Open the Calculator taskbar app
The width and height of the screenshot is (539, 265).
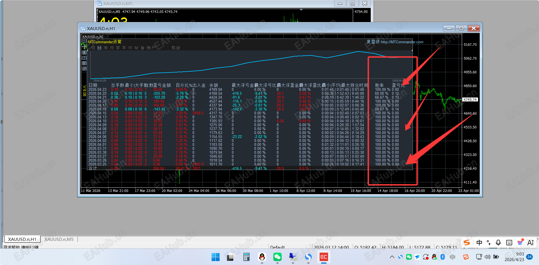[x=246, y=257]
